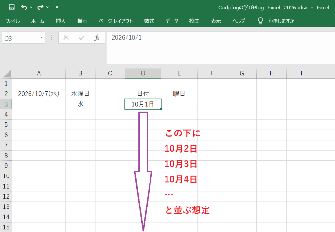The width and height of the screenshot is (335, 232).
Task: Select column B header
Action: pos(80,74)
